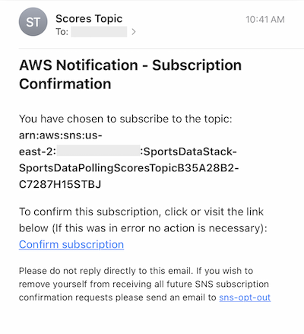This screenshot has width=304, height=334.
Task: Click the "You have chosen to subscribe" sentence
Action: (x=125, y=119)
